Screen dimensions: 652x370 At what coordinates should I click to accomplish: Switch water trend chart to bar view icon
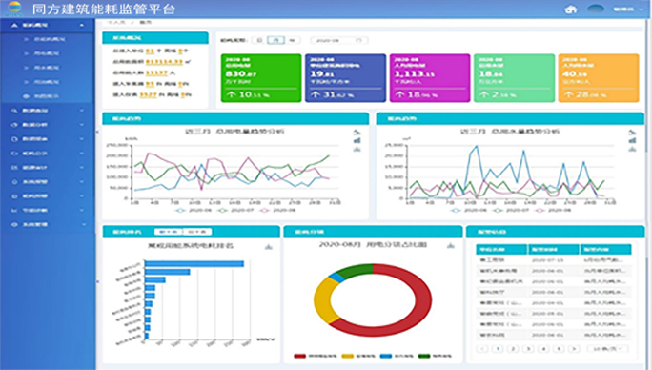[x=632, y=141]
